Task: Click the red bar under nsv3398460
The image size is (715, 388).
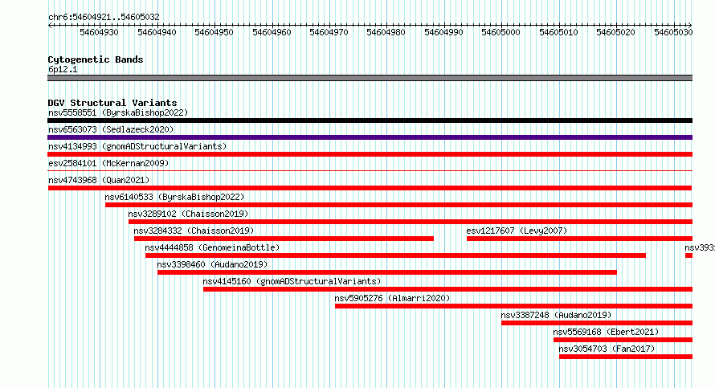Action: click(x=387, y=272)
